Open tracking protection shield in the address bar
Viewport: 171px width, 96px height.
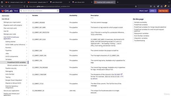(x=24, y=6)
